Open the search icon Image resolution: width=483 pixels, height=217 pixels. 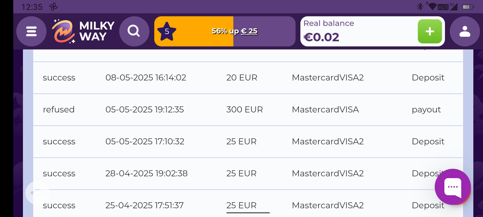pos(134,31)
